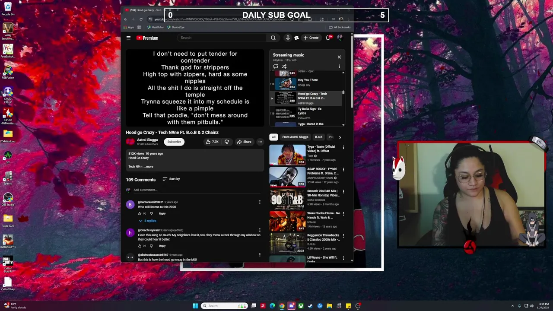
Task: Open Xbox app from taskbar
Action: (x=301, y=306)
